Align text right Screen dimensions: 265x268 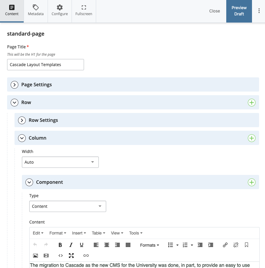[x=117, y=245]
